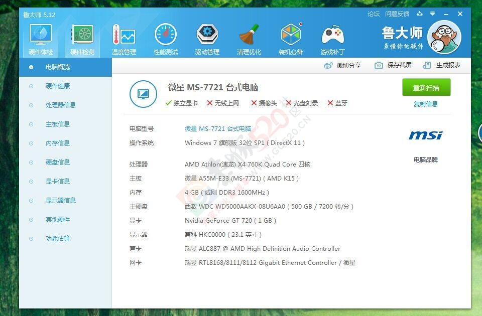
Task: Launch the 性能测试 performance test icon
Action: tap(166, 40)
